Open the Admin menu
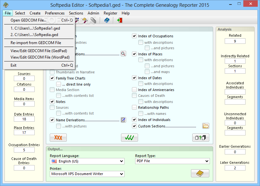This screenshot has height=186, width=260. point(93,13)
